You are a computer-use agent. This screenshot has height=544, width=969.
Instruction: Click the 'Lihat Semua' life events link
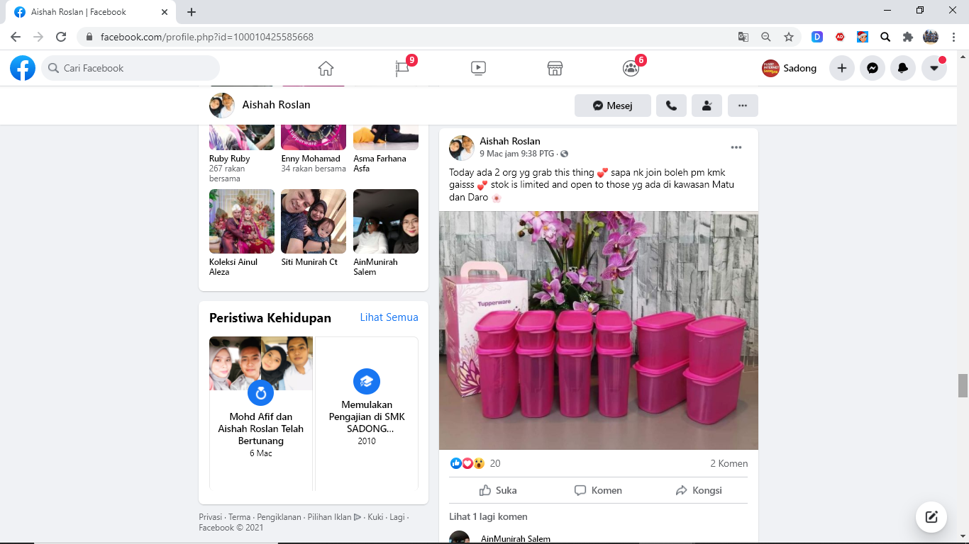(x=389, y=317)
